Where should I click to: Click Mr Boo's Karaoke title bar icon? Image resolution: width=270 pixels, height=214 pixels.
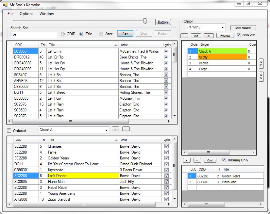tap(5, 5)
